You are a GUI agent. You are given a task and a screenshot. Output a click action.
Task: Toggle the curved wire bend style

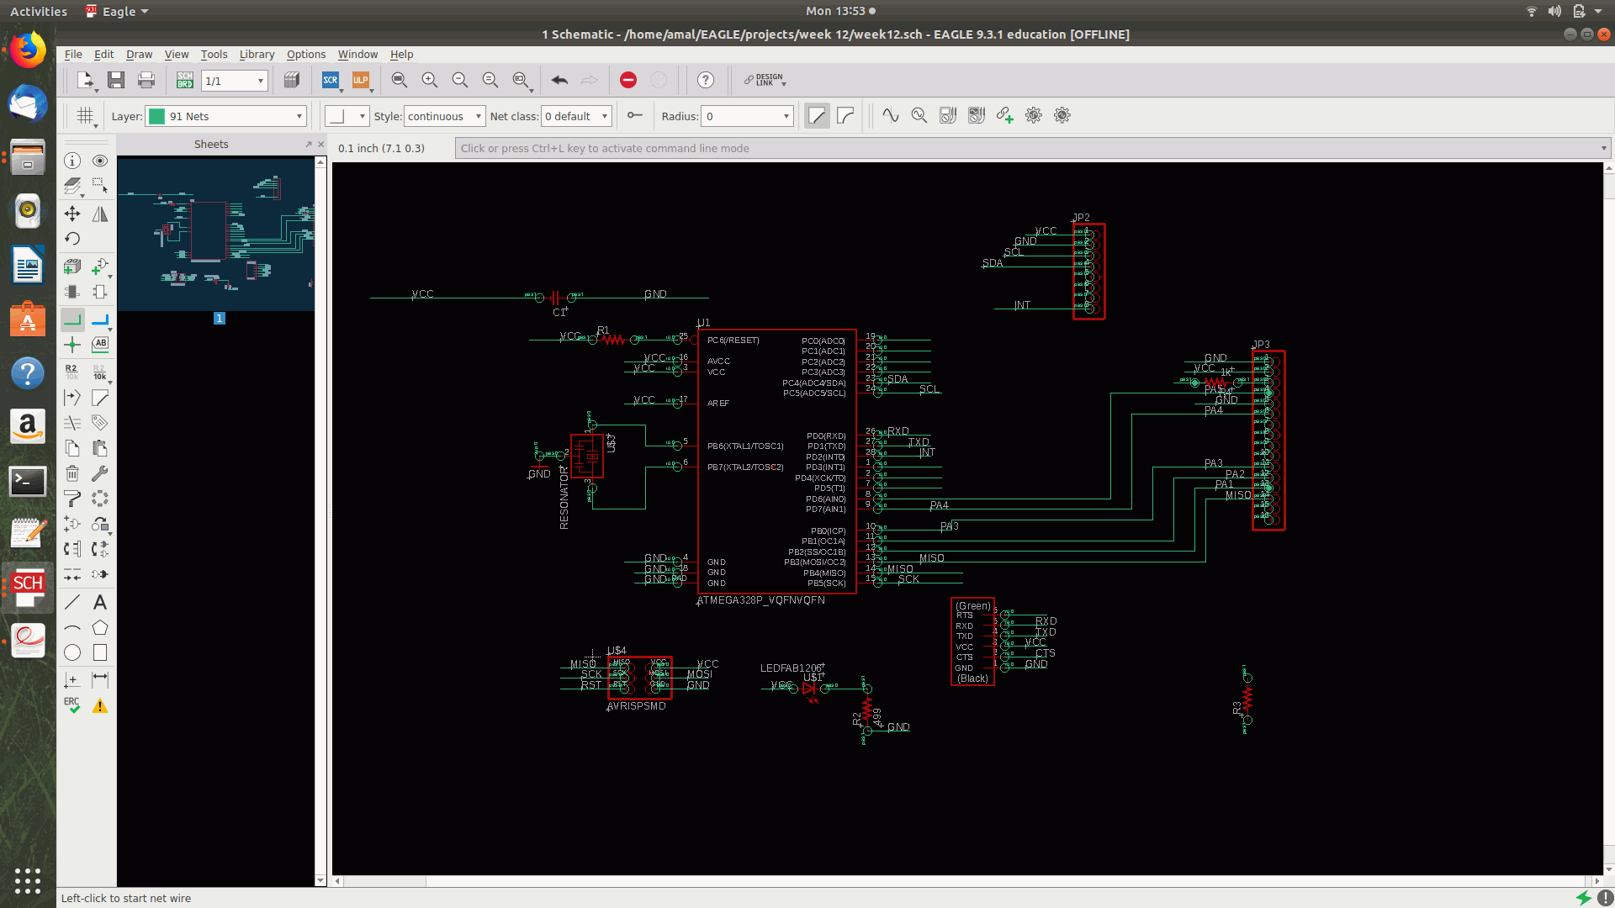tap(845, 115)
